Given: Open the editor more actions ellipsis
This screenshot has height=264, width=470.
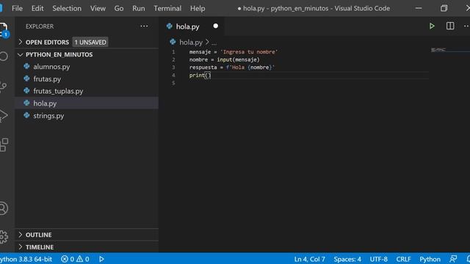Looking at the screenshot, I should [466, 26].
